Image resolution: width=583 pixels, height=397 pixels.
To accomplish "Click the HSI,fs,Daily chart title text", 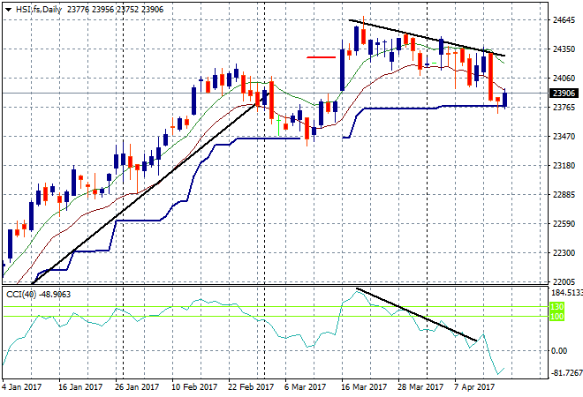I will click(39, 10).
